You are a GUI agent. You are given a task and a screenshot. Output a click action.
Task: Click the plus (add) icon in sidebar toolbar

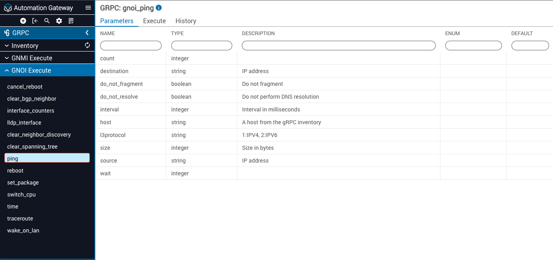tap(23, 21)
